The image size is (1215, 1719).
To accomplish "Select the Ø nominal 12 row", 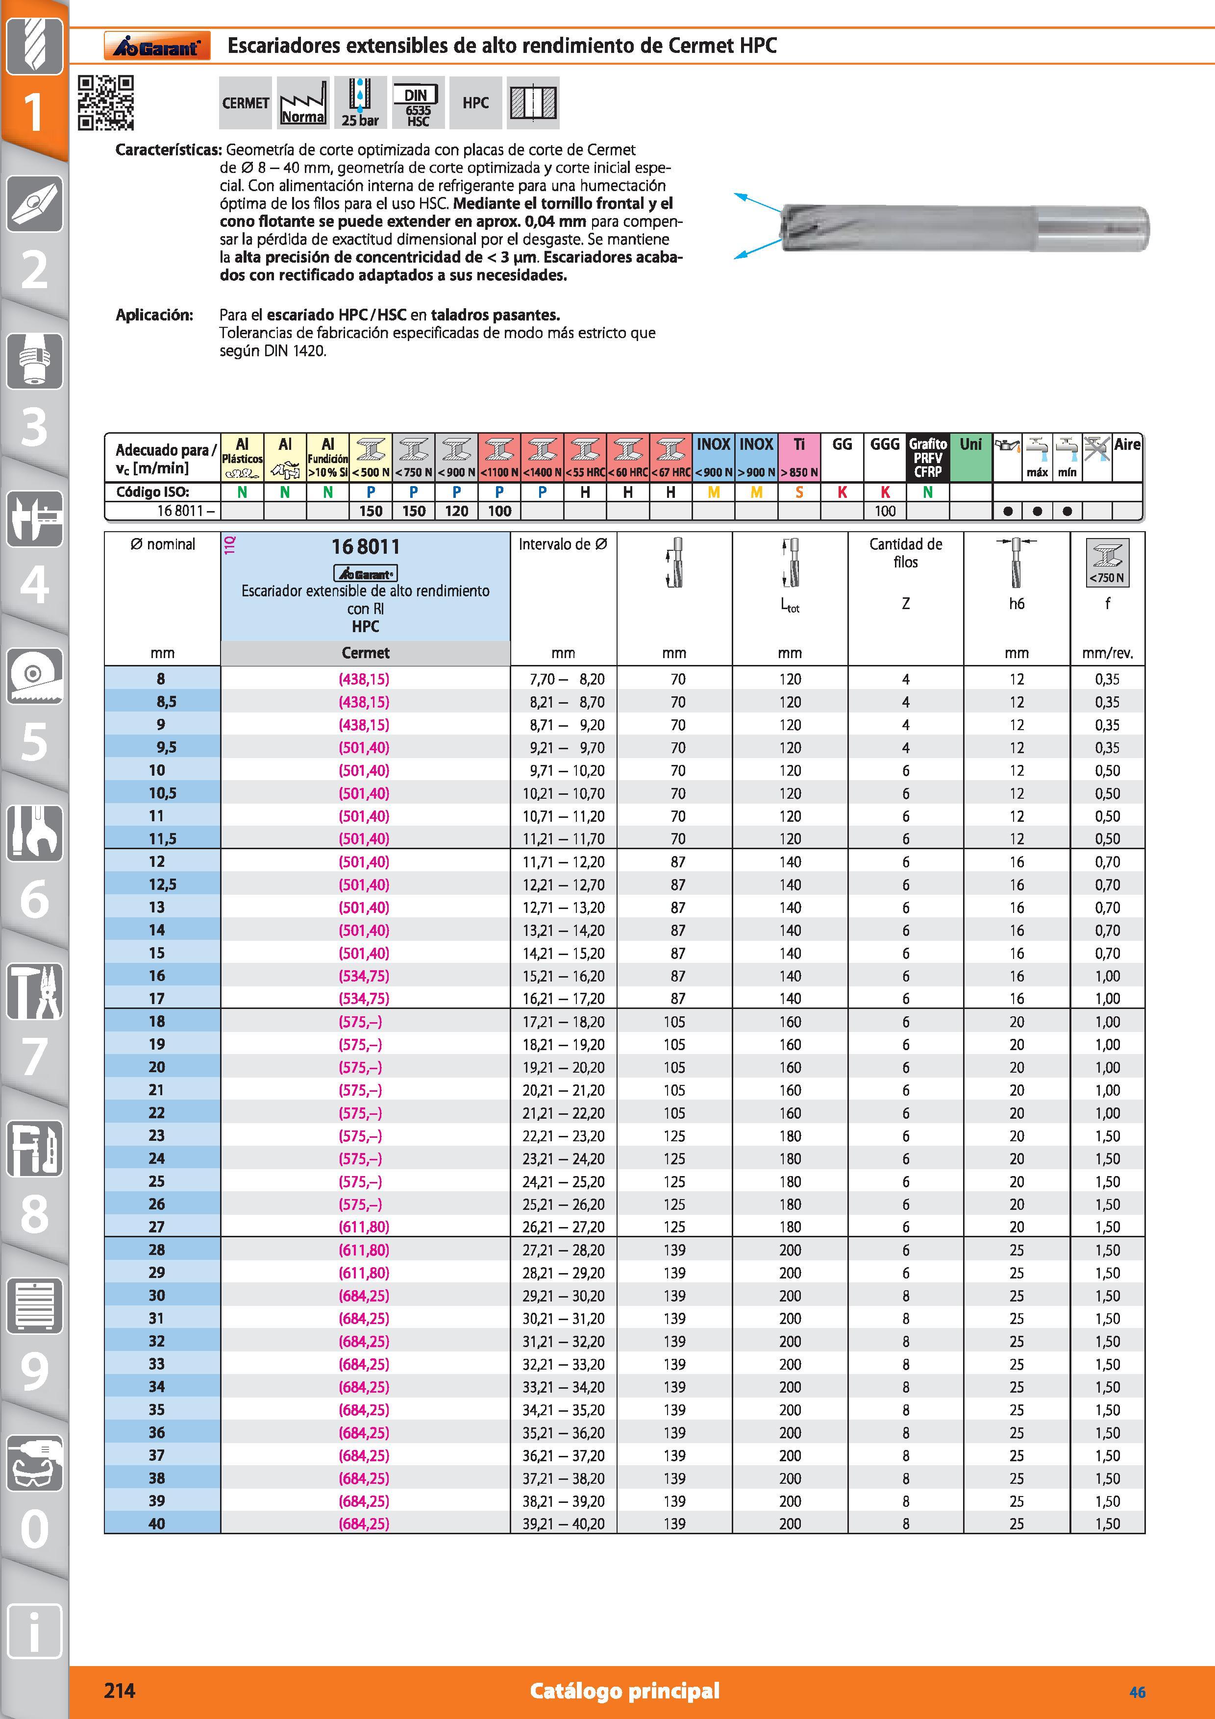I will [x=624, y=862].
